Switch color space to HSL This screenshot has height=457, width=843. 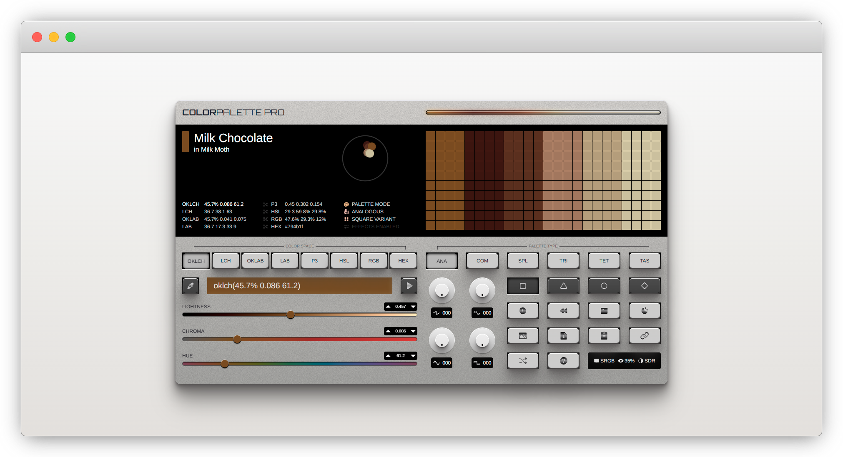click(x=344, y=261)
